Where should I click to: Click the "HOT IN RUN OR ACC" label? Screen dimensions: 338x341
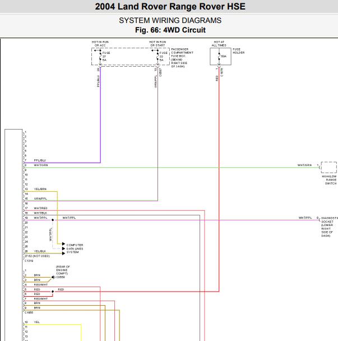(100, 44)
